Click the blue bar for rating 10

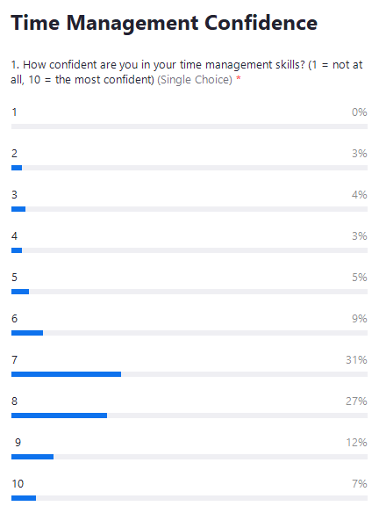pos(24,498)
